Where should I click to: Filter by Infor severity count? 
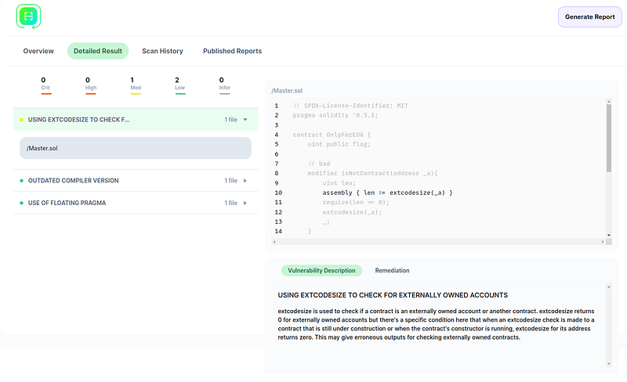point(224,84)
